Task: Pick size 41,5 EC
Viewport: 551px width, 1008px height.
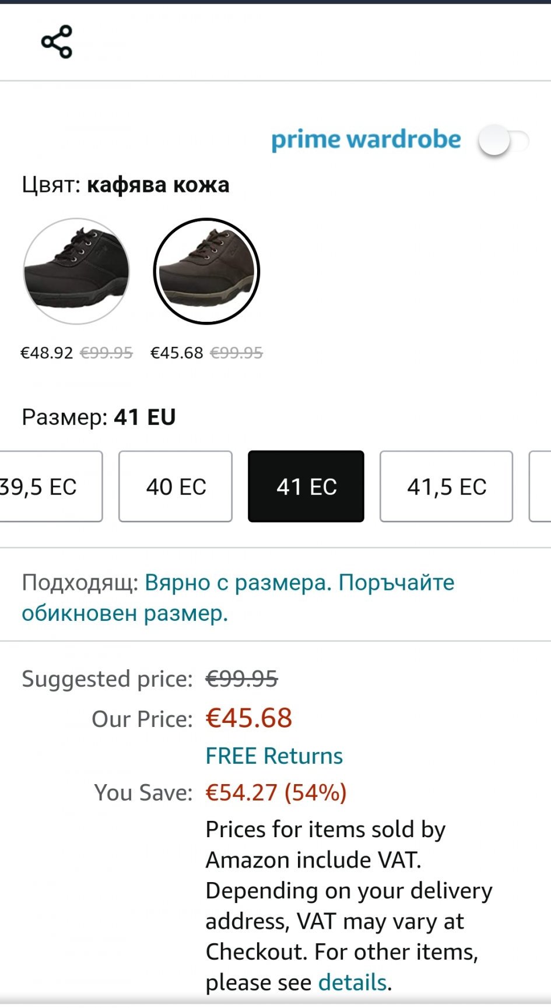Action: click(446, 486)
